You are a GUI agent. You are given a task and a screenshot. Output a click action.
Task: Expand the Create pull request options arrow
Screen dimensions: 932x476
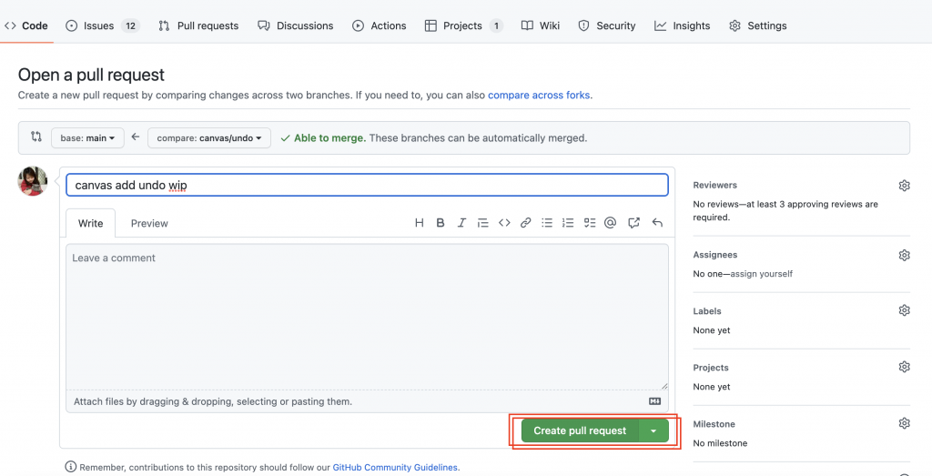coord(653,430)
